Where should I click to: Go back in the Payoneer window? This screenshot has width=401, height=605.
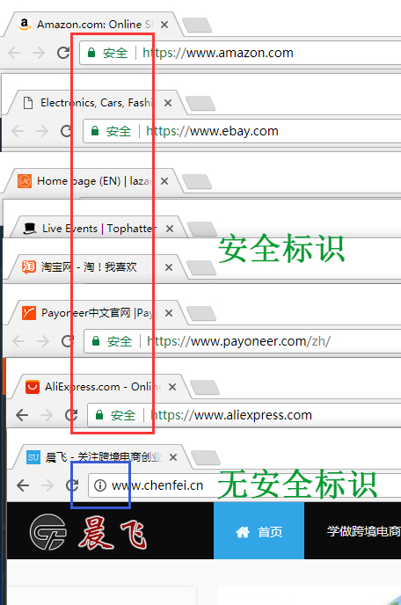pos(18,341)
